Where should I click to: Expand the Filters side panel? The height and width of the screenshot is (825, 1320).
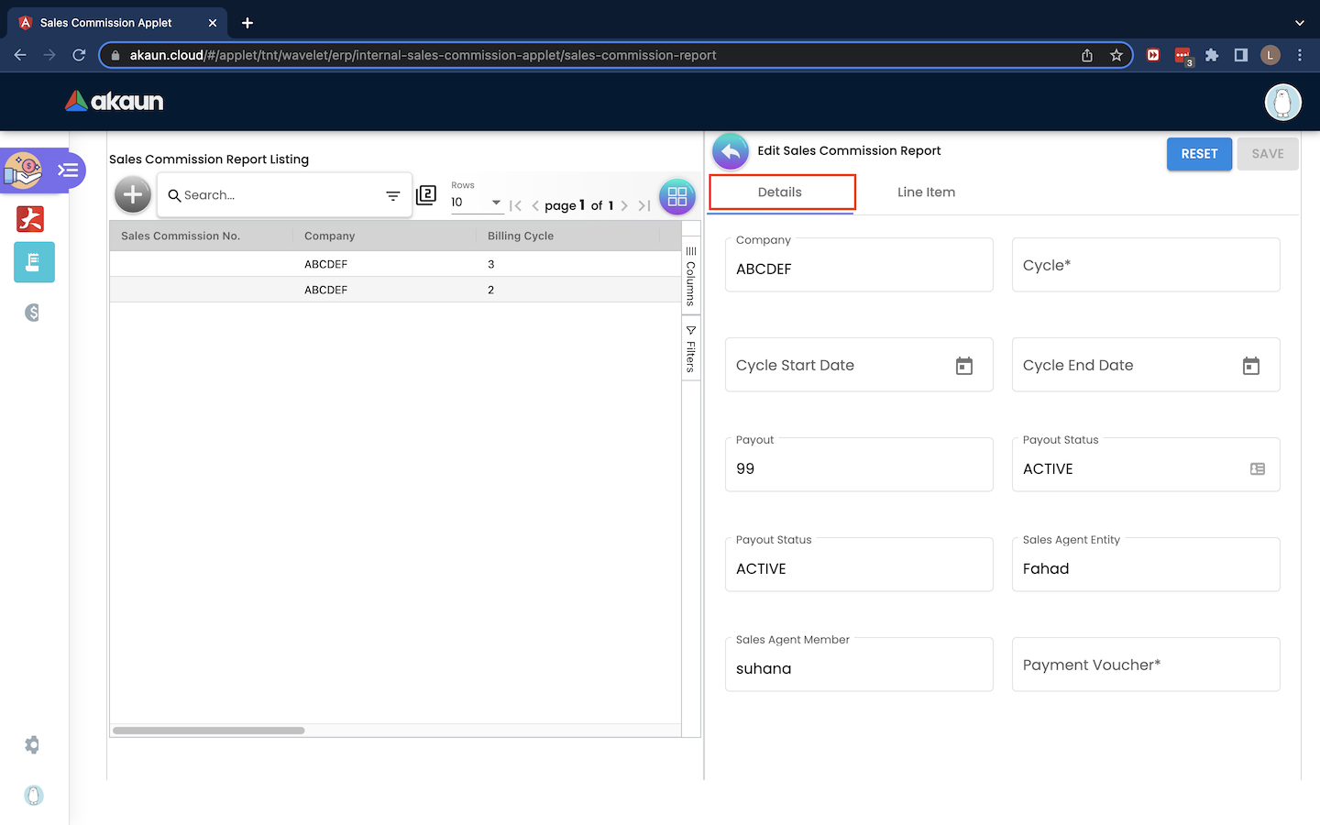point(691,349)
